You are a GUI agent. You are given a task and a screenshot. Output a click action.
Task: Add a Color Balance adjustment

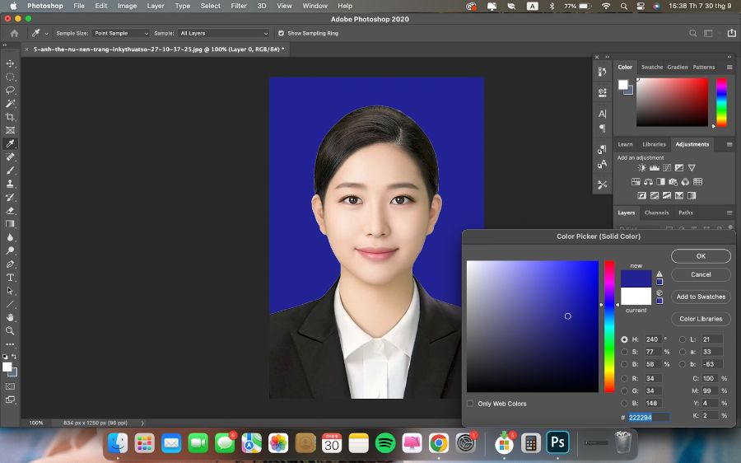649,181
